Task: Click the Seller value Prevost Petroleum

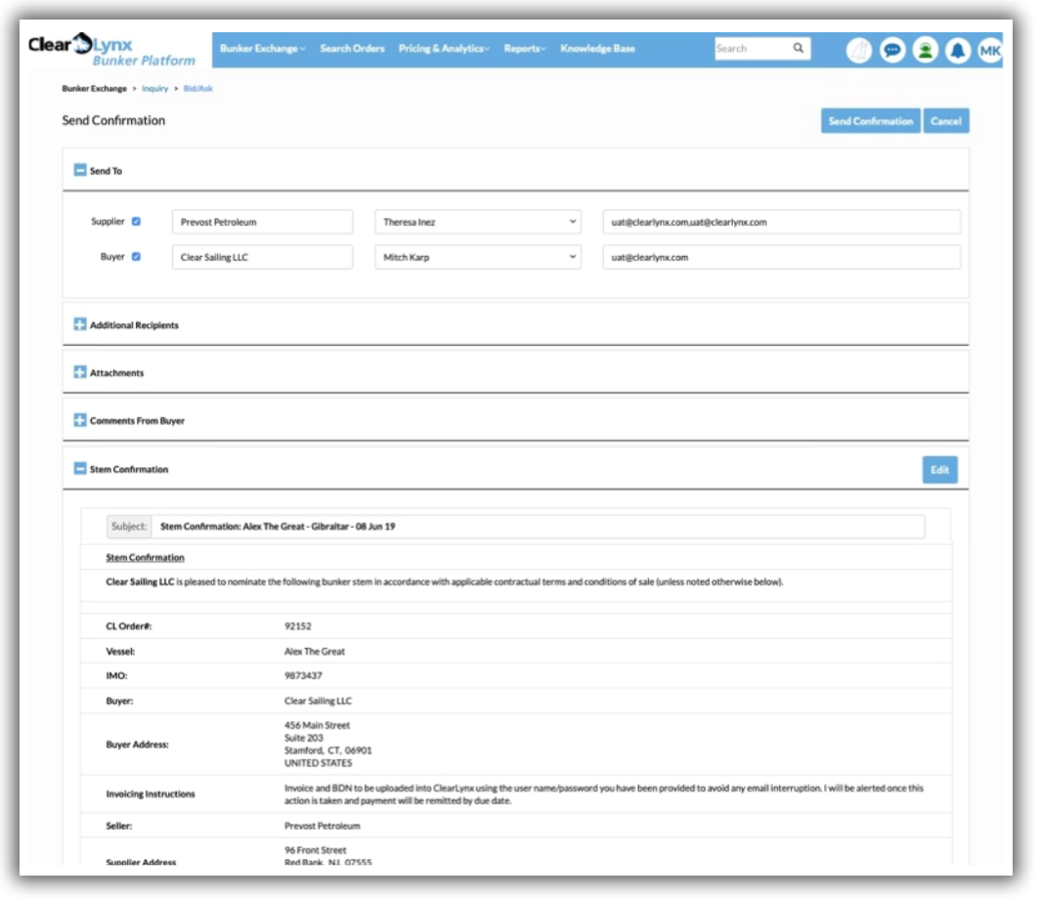Action: [x=322, y=827]
